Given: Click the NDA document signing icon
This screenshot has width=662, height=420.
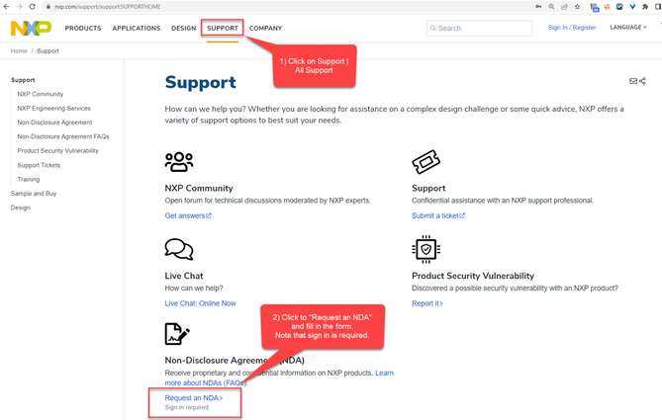Looking at the screenshot, I should (x=177, y=334).
